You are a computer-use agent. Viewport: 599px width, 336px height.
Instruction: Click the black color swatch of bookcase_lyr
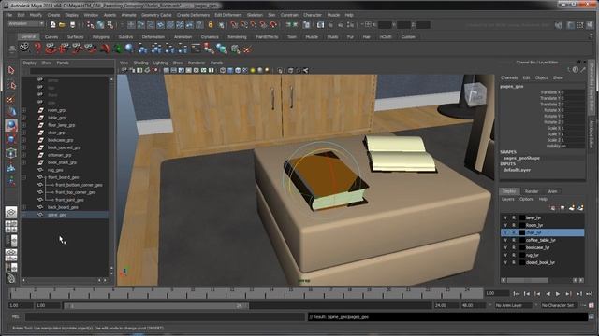[x=522, y=247]
